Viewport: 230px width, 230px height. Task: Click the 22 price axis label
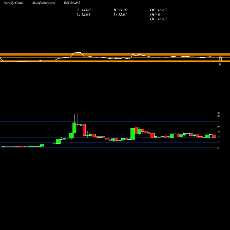(x=218, y=127)
